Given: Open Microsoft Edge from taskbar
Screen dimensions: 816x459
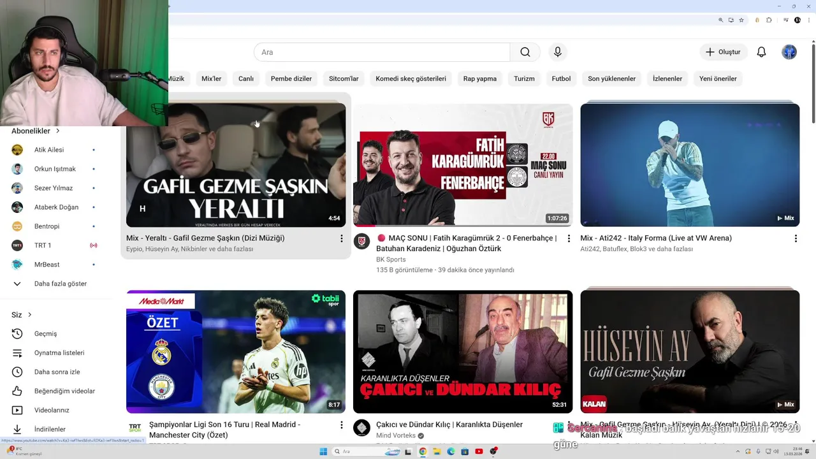Looking at the screenshot, I should click(x=451, y=451).
